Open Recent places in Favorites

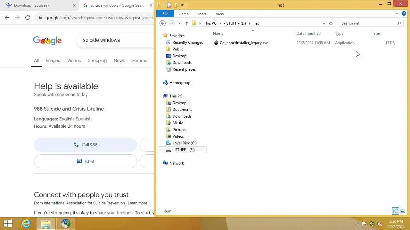(184, 69)
